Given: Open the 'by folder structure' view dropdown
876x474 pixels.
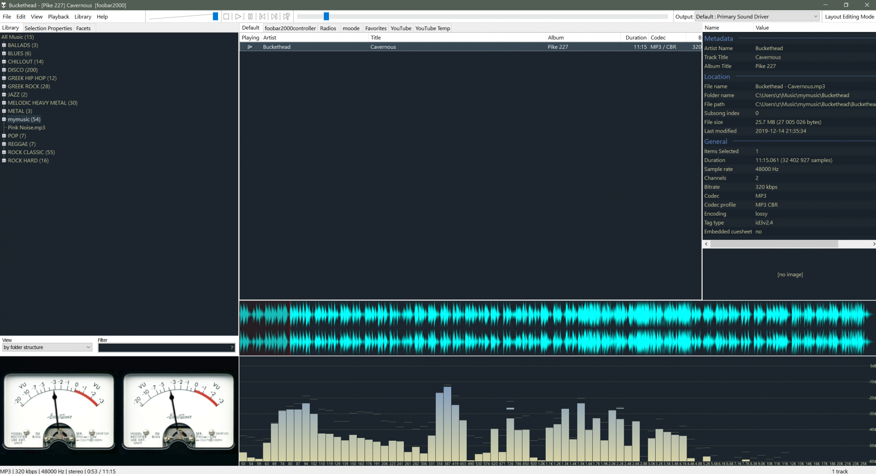Looking at the screenshot, I should tap(47, 347).
